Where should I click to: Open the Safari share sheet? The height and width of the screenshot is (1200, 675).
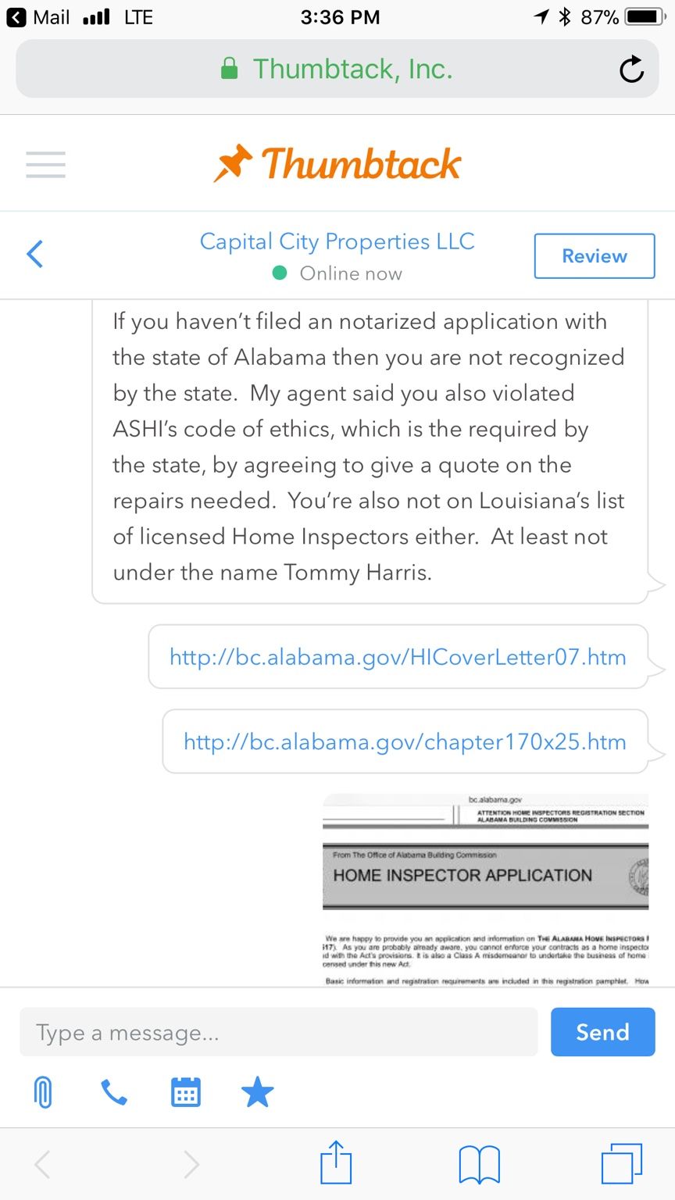pos(337,1163)
